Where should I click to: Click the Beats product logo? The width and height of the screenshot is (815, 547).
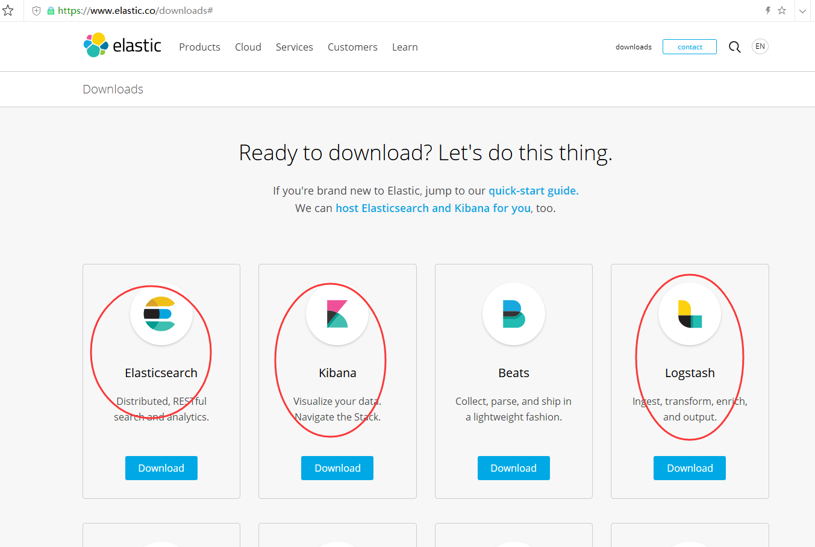514,314
